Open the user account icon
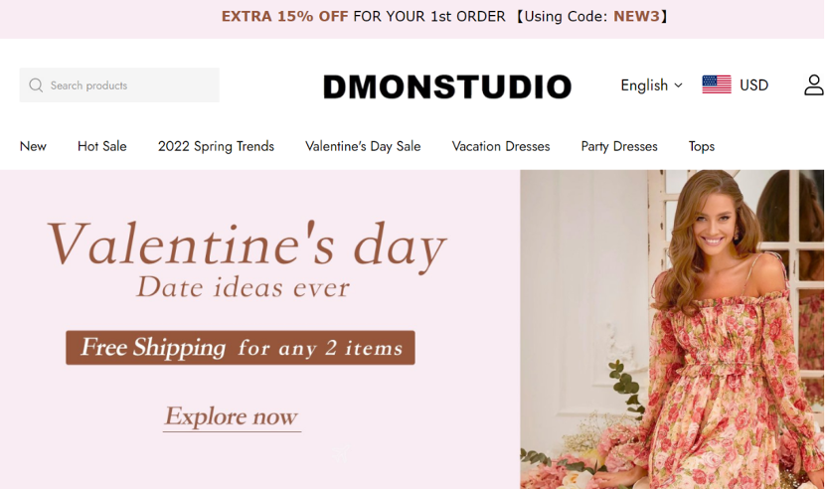825x489 pixels. [814, 84]
